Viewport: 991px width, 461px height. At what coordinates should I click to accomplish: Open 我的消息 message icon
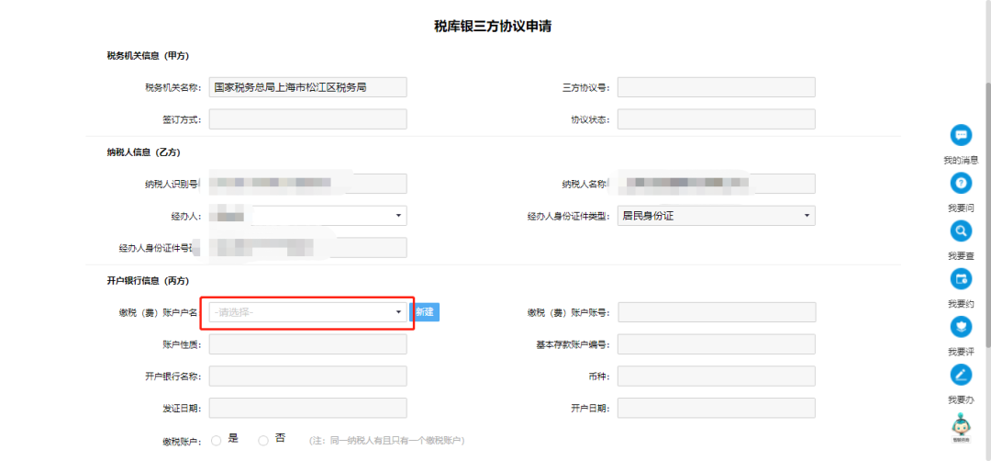(x=961, y=135)
